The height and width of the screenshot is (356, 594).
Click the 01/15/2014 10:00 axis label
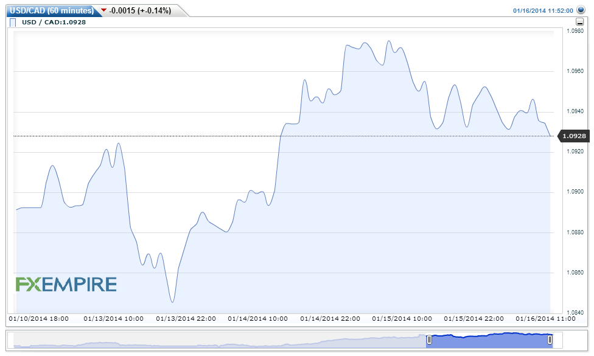point(402,318)
